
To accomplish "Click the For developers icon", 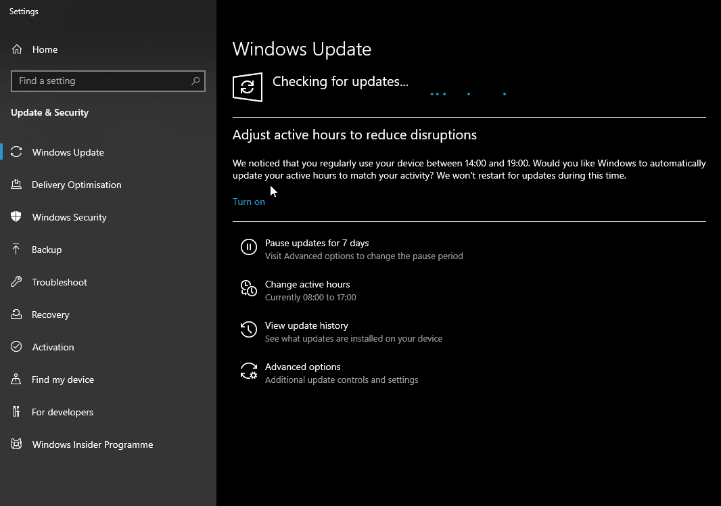I will pos(16,411).
